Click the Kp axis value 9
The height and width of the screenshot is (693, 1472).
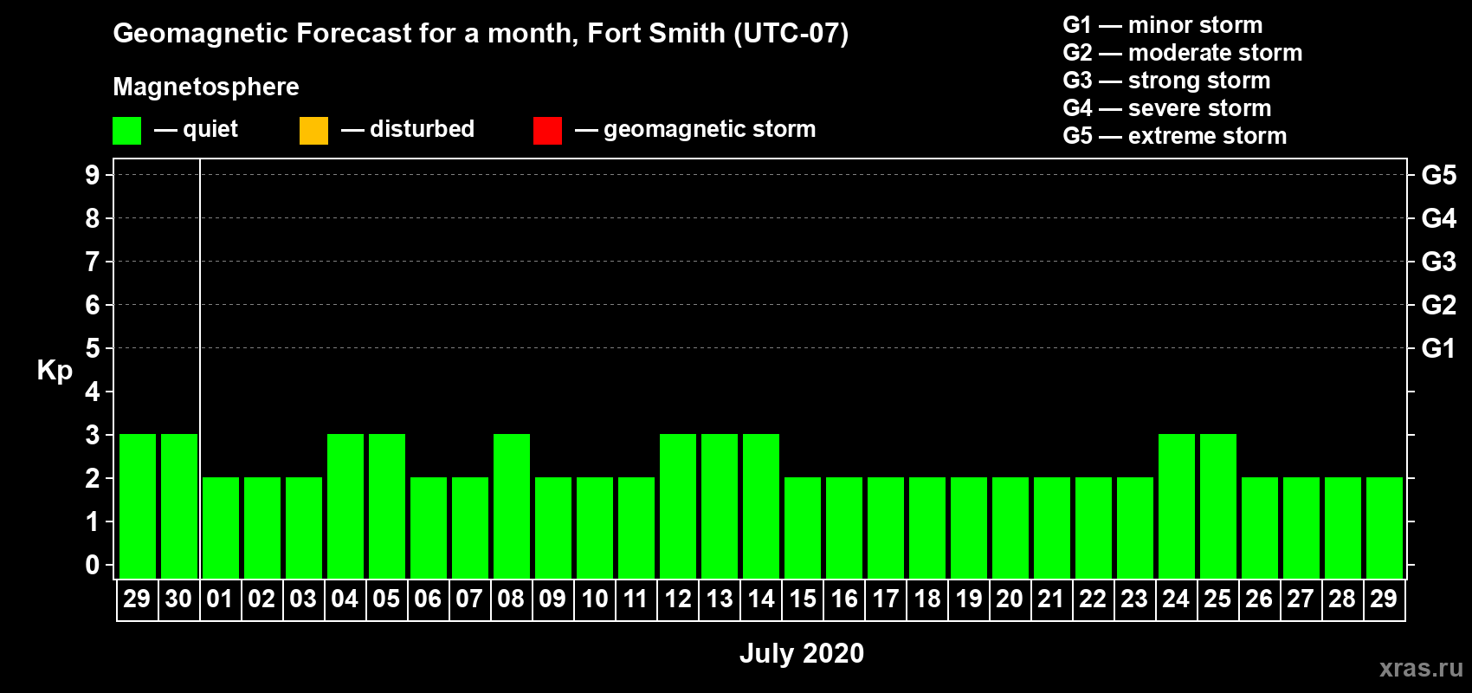click(92, 175)
